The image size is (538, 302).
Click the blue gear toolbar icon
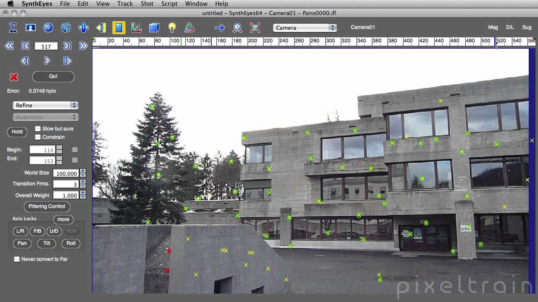pyautogui.click(x=48, y=28)
